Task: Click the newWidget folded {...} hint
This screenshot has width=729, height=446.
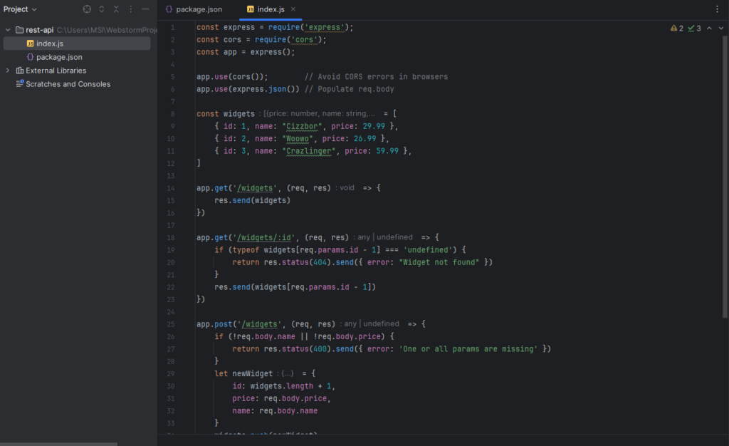Action: pos(288,373)
